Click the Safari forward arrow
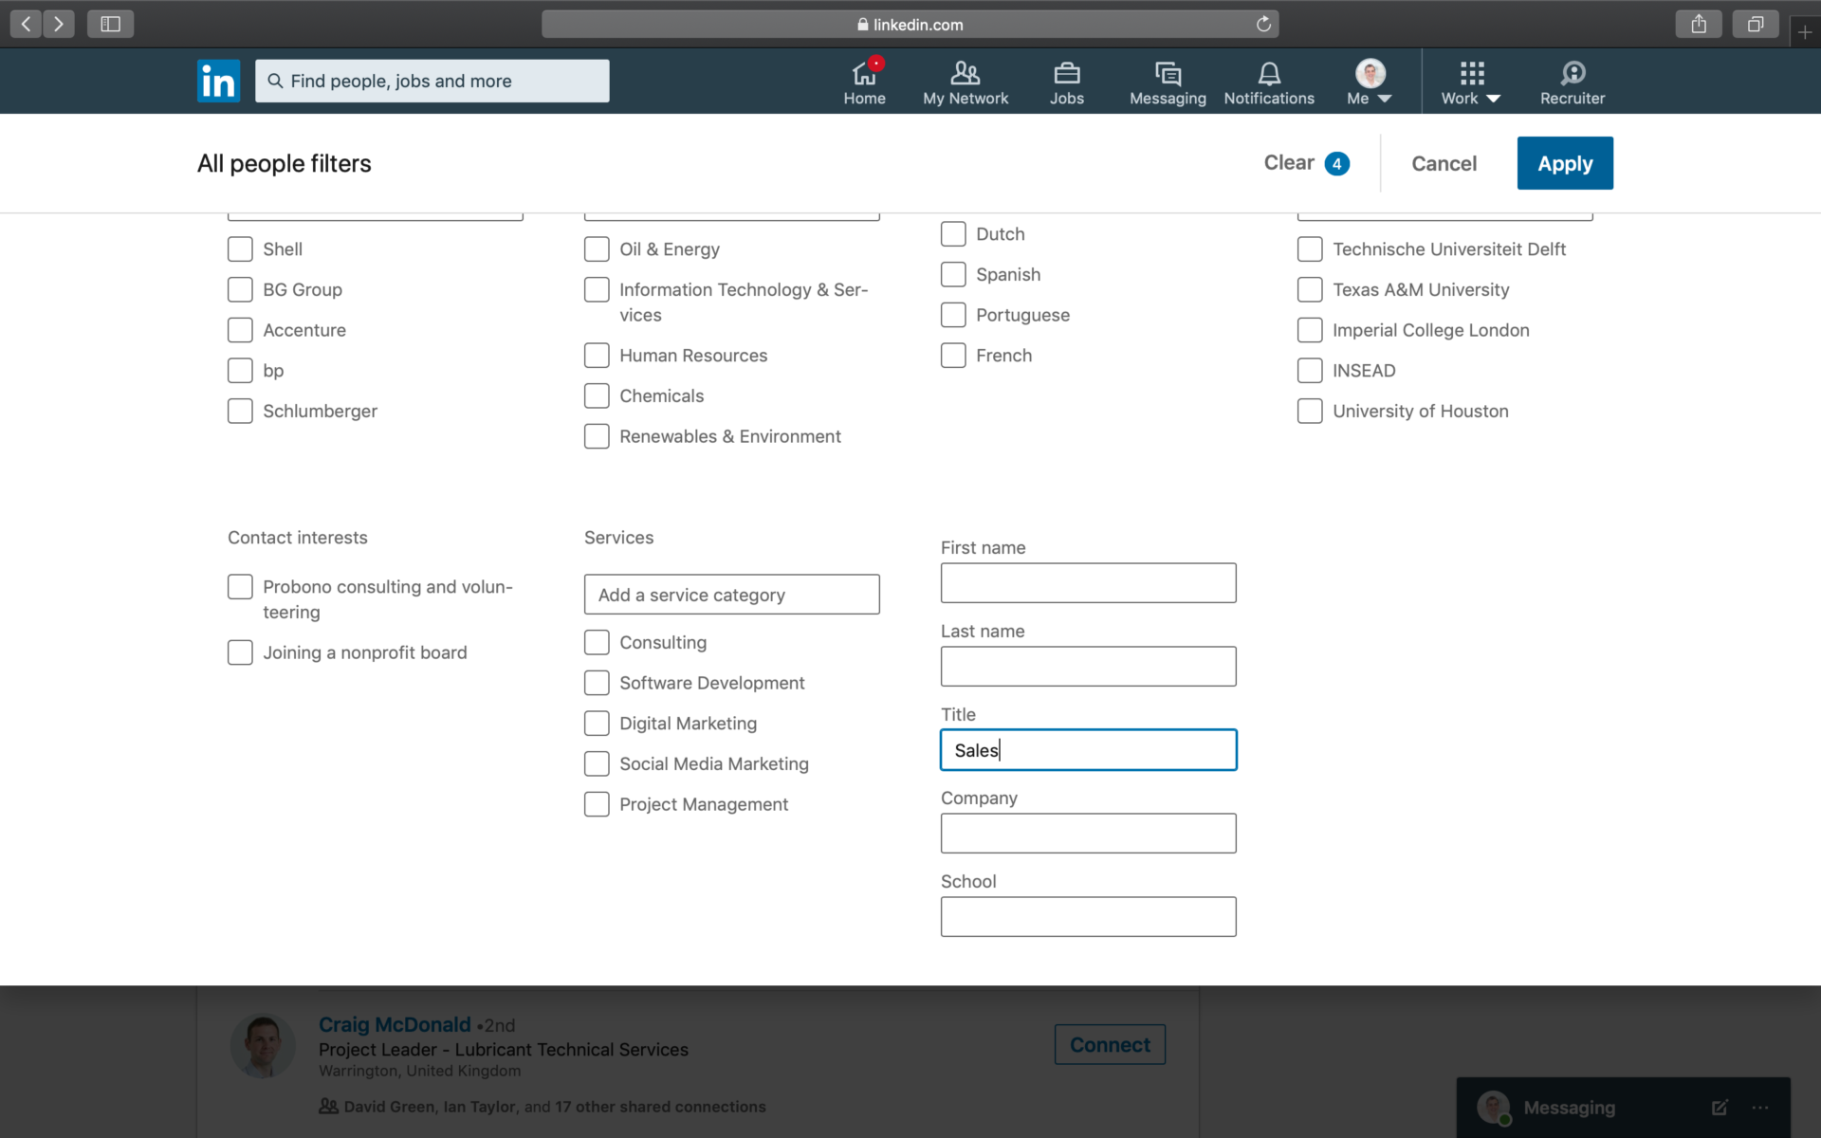Viewport: 1821px width, 1138px height. point(59,24)
